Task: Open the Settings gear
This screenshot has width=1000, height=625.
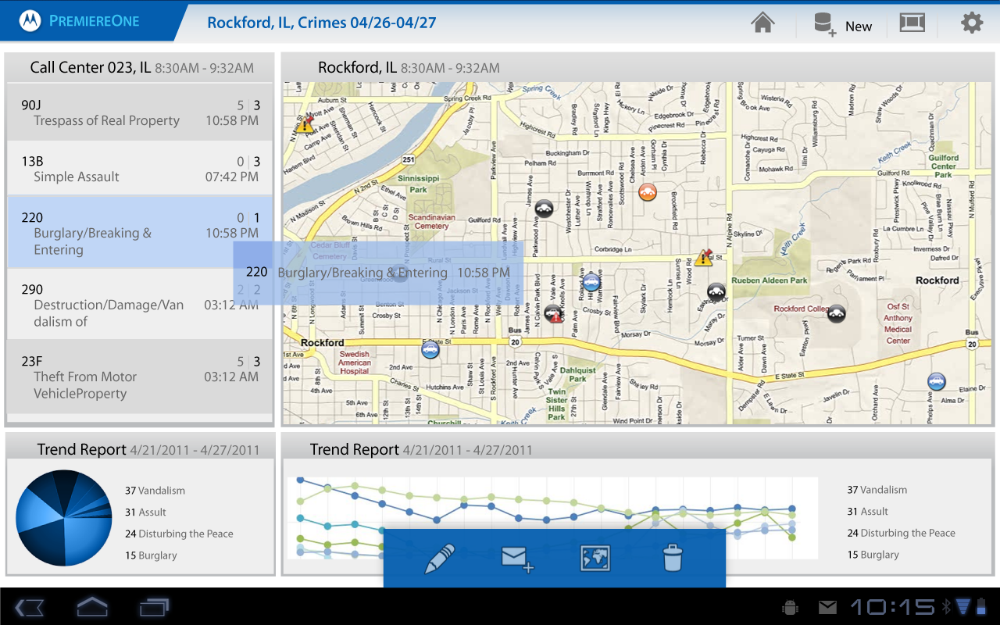Action: (x=972, y=23)
